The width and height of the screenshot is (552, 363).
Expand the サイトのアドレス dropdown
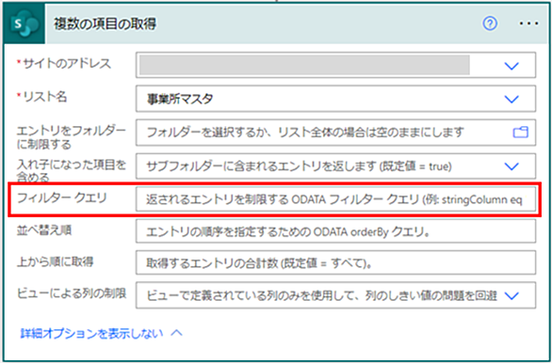click(511, 66)
